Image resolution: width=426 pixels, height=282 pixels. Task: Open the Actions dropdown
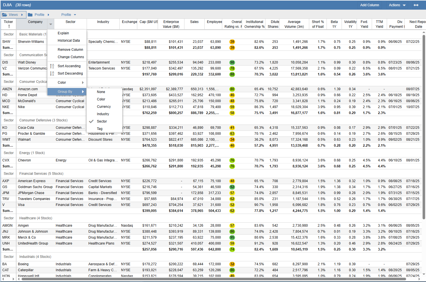(397, 5)
